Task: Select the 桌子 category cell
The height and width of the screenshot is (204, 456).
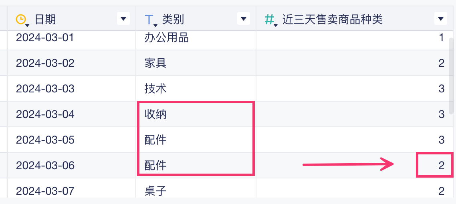Action: 155,191
